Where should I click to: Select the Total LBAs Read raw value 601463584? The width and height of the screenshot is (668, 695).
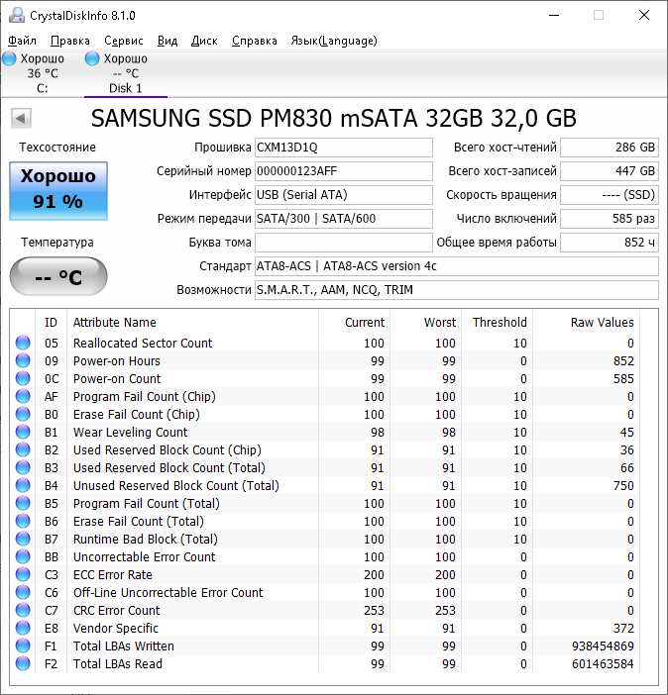point(603,664)
